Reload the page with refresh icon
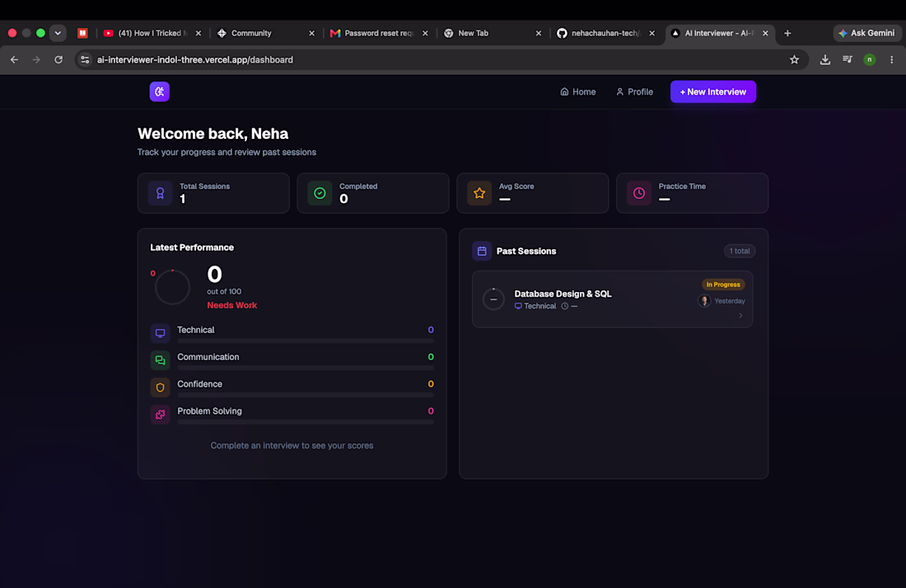 click(58, 59)
